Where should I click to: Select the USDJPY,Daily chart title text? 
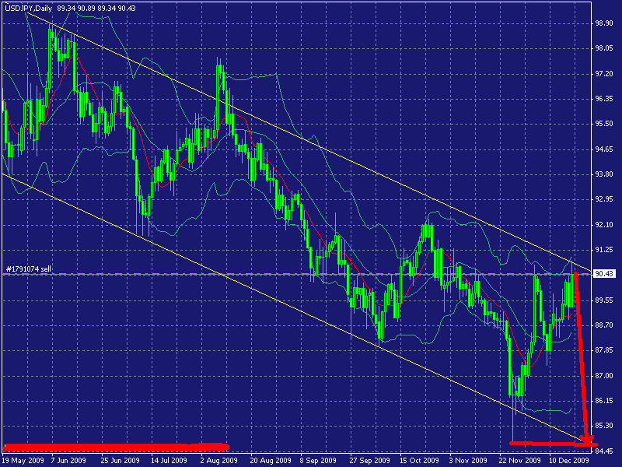(29, 8)
